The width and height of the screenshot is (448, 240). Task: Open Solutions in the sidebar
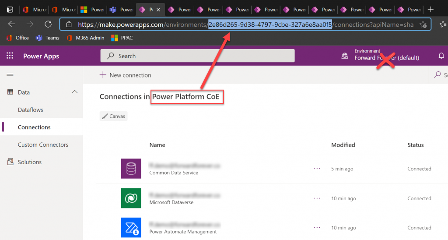point(29,162)
